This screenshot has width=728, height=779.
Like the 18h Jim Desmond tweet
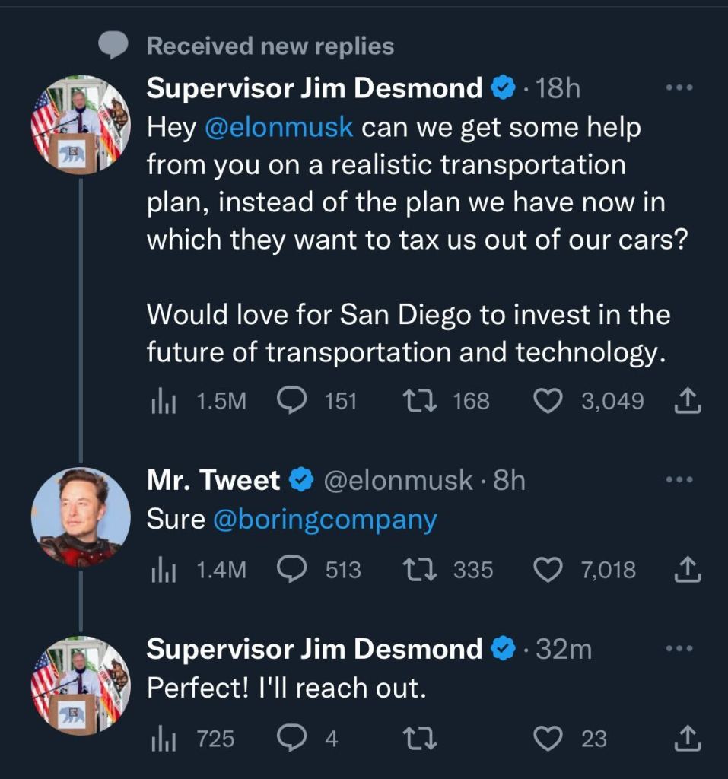pyautogui.click(x=548, y=400)
